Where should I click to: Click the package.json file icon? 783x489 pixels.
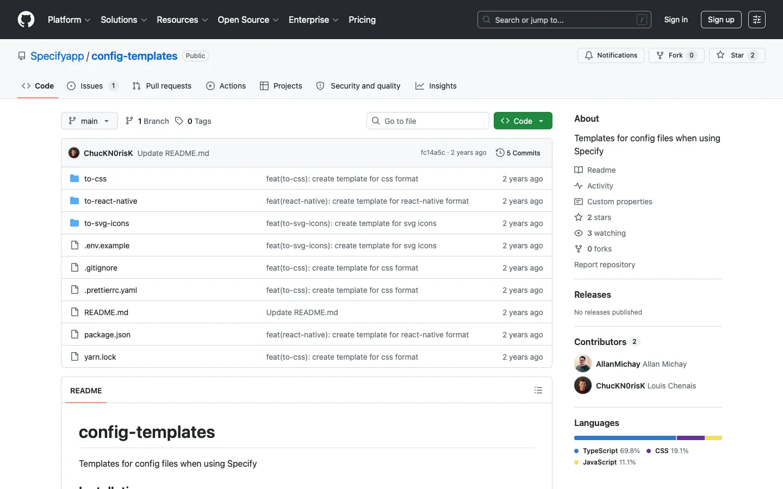click(x=74, y=335)
